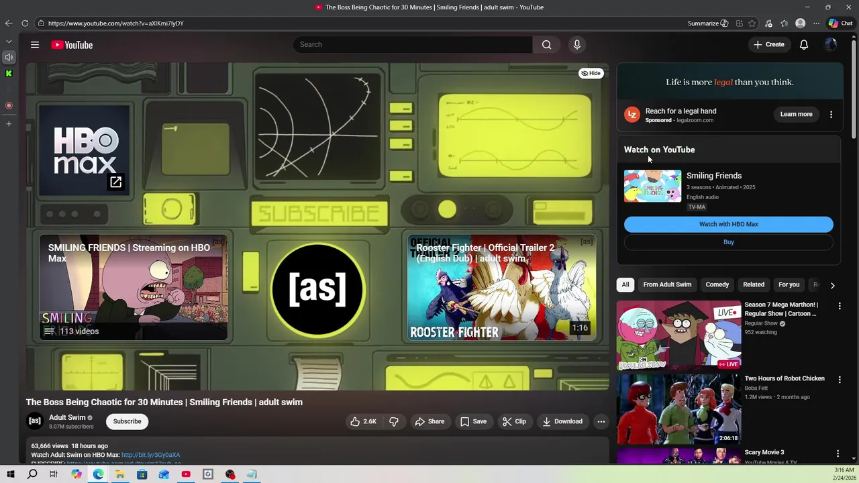Open Microsoft Store from the taskbar

coord(142,474)
